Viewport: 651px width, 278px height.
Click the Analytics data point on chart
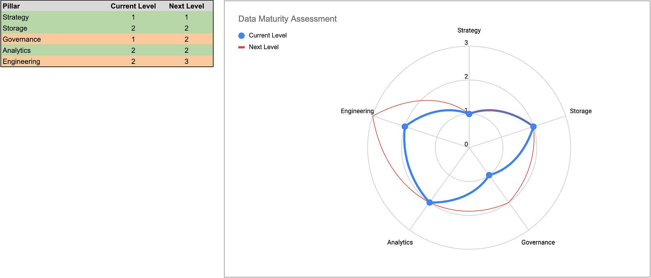pos(429,202)
